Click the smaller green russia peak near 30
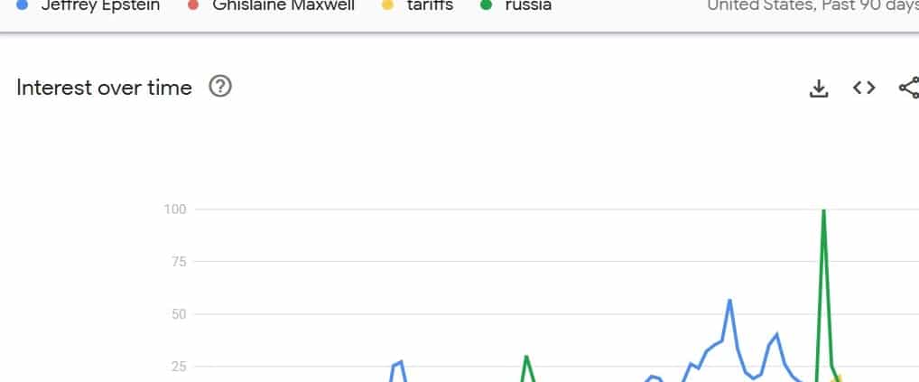This screenshot has width=919, height=382. coord(526,356)
